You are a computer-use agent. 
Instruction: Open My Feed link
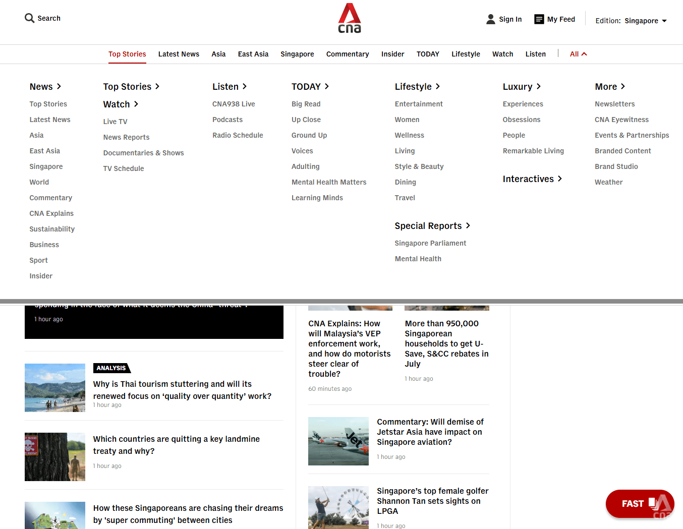561,19
